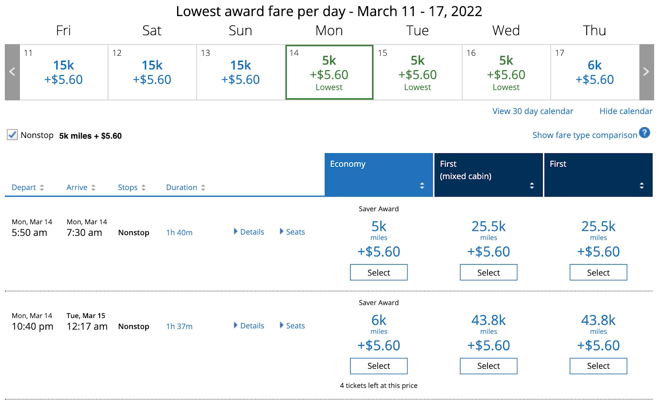
Task: Expand Details for the 5:50 am flight
Action: coord(249,232)
